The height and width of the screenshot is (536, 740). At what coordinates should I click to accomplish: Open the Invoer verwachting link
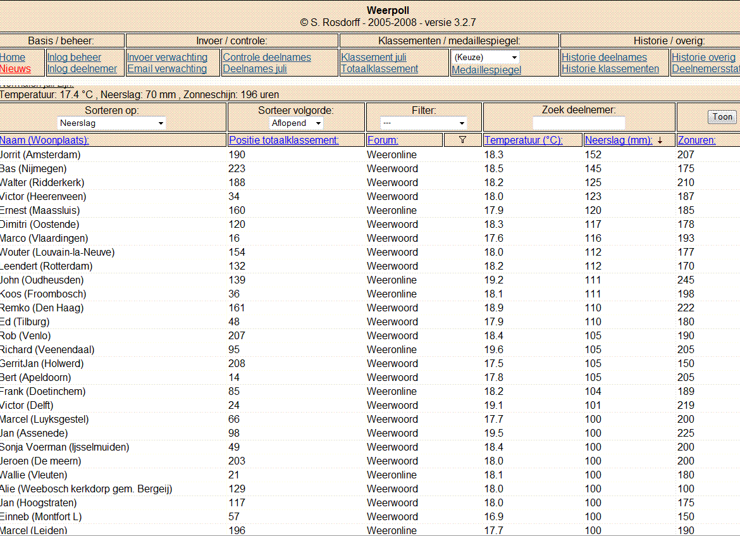[167, 57]
